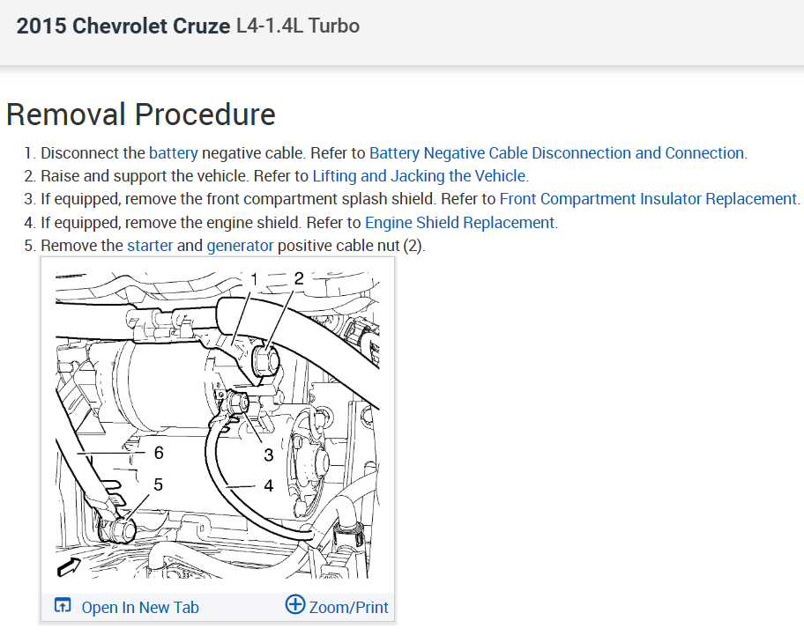Click the Zoom/Print plus icon

pyautogui.click(x=294, y=604)
